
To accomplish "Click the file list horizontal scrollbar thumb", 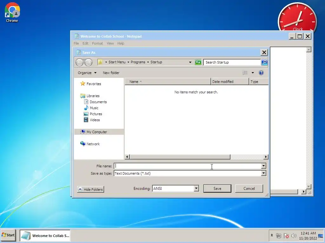I will 180,157.
